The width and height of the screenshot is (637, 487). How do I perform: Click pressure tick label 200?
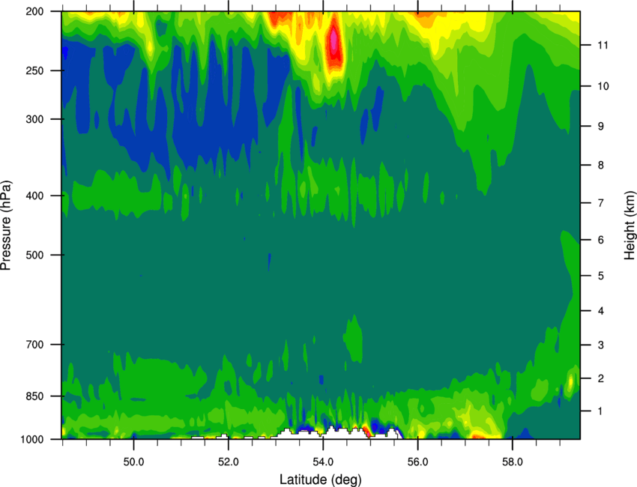tap(34, 11)
